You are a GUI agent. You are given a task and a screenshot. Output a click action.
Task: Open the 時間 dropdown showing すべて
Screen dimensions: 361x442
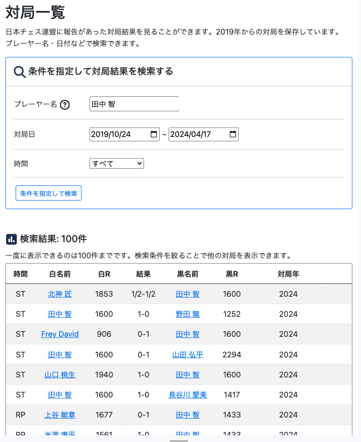tap(117, 164)
